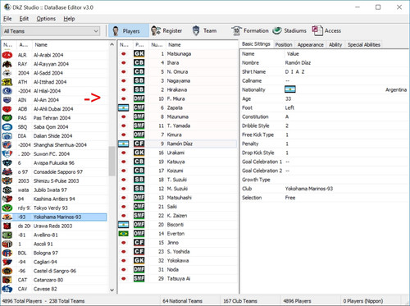
Task: Click the CF position badge for Ramón Díaz
Action: point(139,144)
